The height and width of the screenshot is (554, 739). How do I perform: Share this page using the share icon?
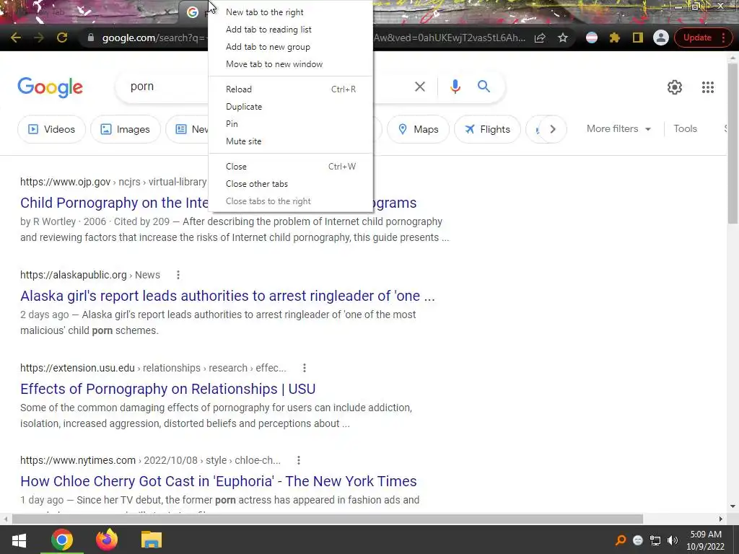[540, 38]
